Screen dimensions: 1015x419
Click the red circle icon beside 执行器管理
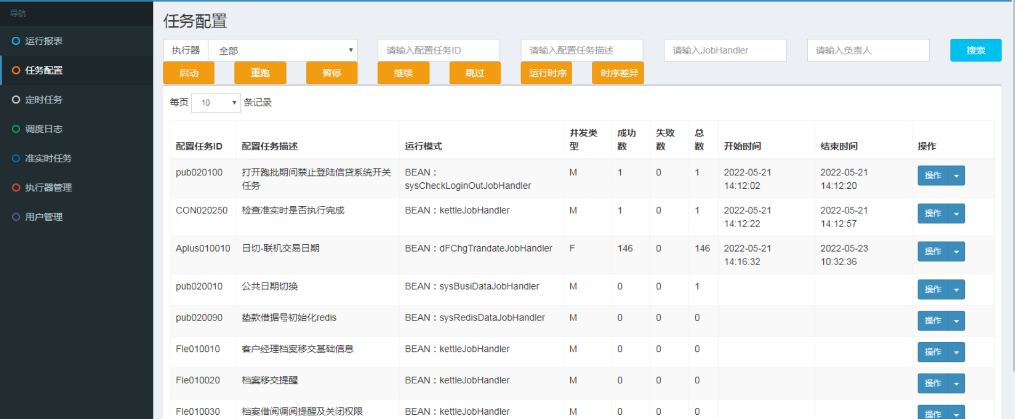[16, 188]
